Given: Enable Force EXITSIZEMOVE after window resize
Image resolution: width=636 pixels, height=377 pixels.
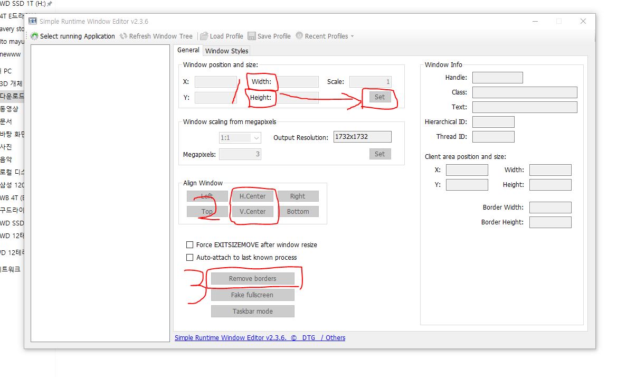Looking at the screenshot, I should coord(190,244).
